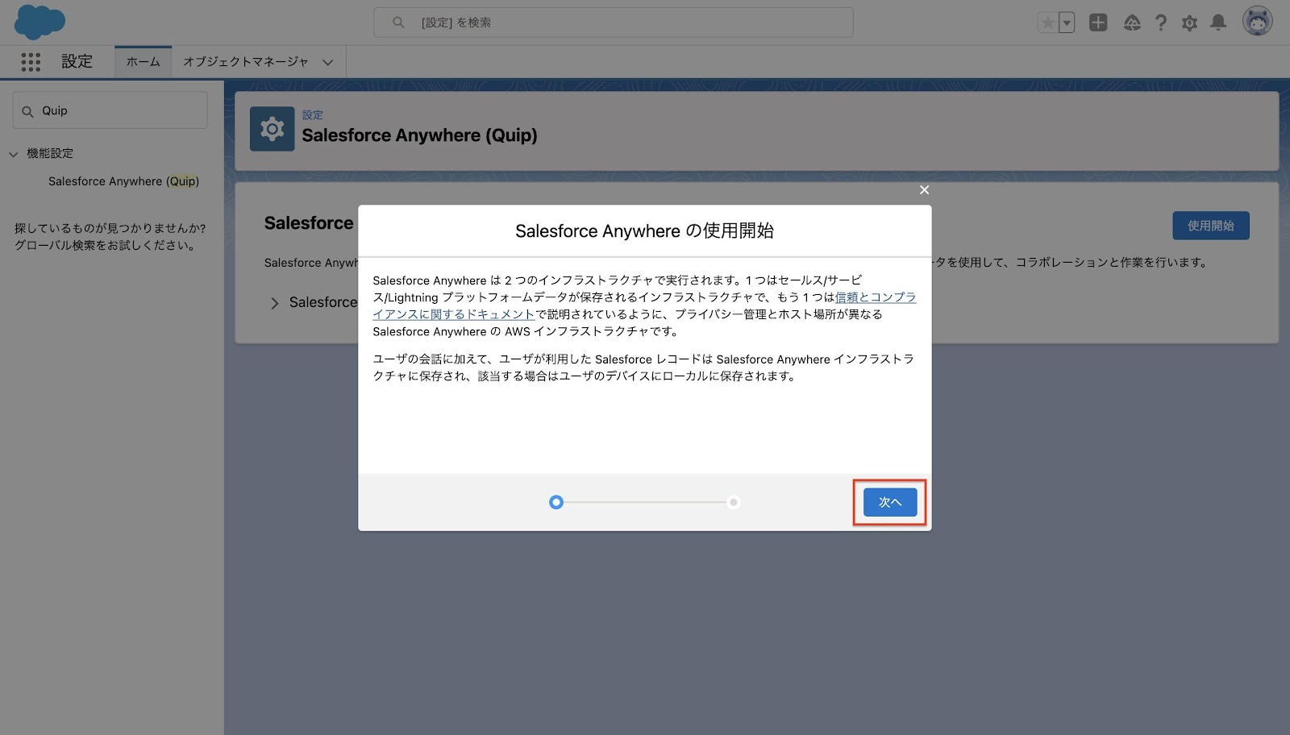Open Salesforce Anywhere (Quip) in sidebar
The height and width of the screenshot is (735, 1290).
point(123,181)
